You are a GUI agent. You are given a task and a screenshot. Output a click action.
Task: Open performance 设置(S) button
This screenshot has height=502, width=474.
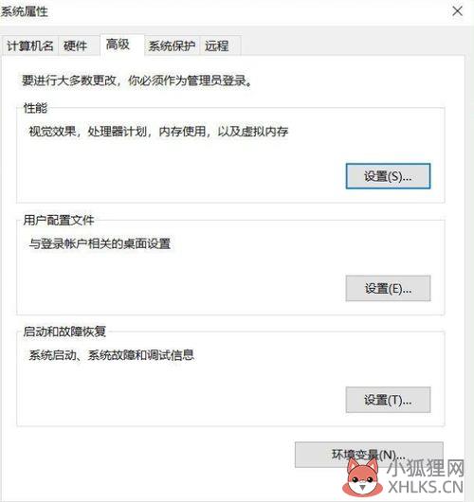point(388,176)
